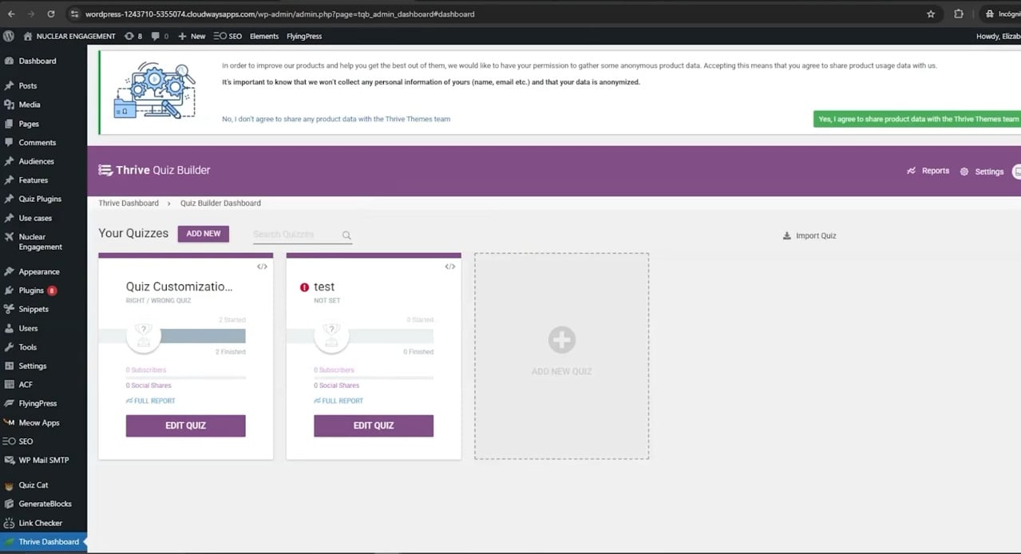Click the Plugins update badge showing 8
1021x554 pixels.
pyautogui.click(x=52, y=291)
